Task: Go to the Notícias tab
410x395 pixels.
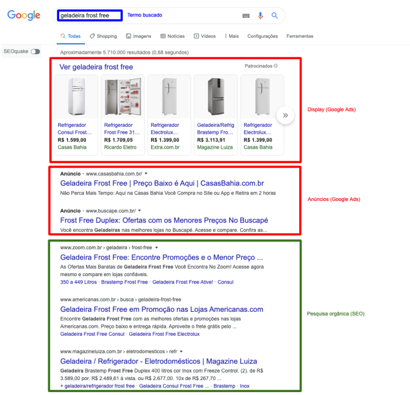Action: (x=173, y=36)
